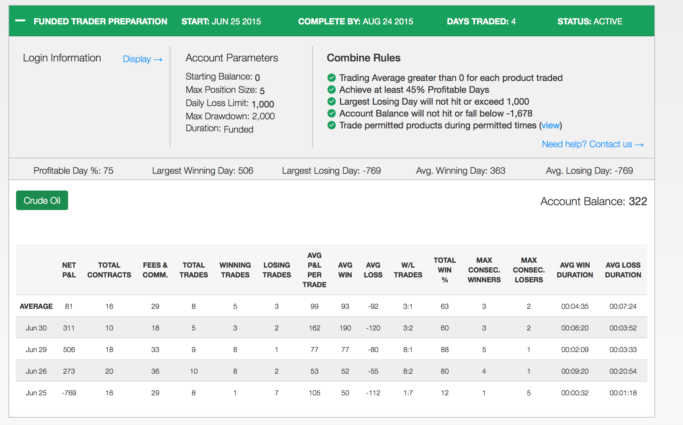Click the FEES & COMM. column header
This screenshot has width=683, height=425.
155,270
